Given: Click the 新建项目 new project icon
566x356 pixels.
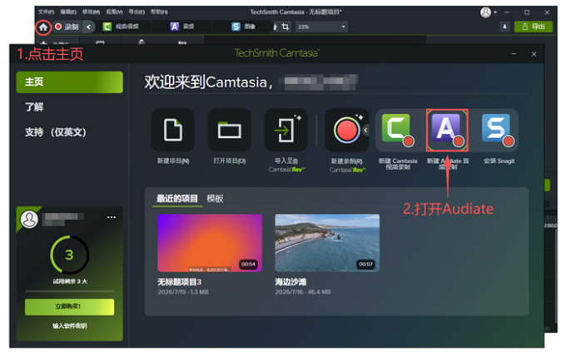Looking at the screenshot, I should click(x=173, y=130).
